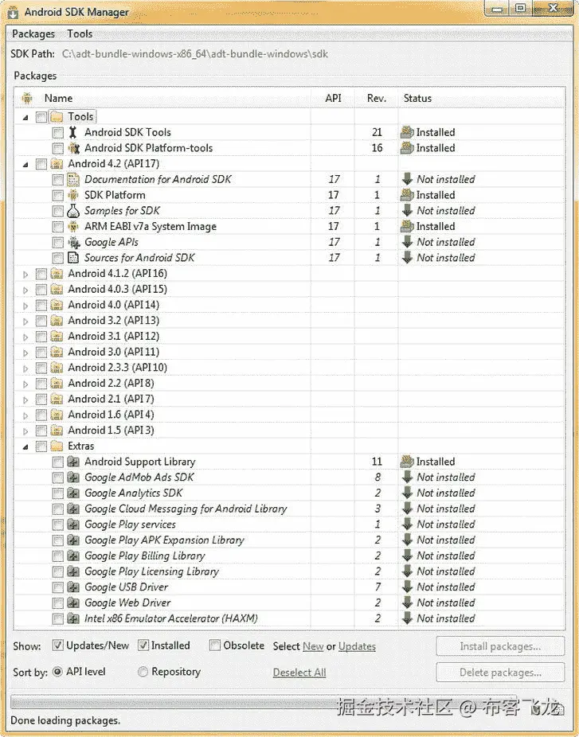Toggle the Installed show filter checkbox

click(x=143, y=645)
